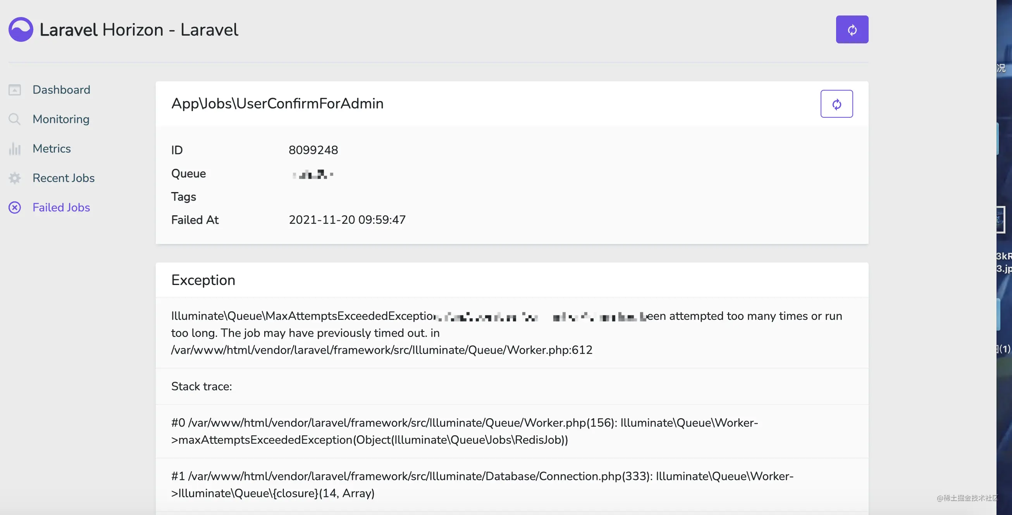Image resolution: width=1012 pixels, height=515 pixels.
Task: Click the job ID value 8099248
Action: coord(313,150)
